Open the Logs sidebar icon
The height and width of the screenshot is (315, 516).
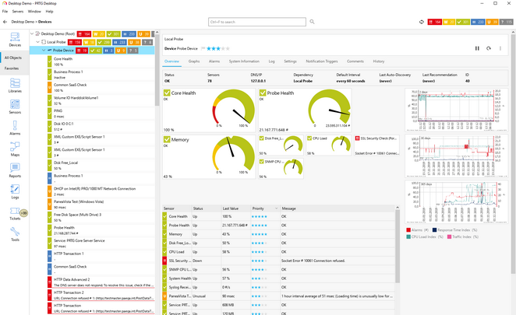15,191
